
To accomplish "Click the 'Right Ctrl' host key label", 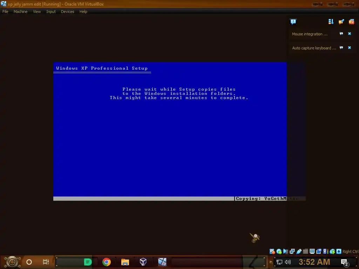I will 351,251.
